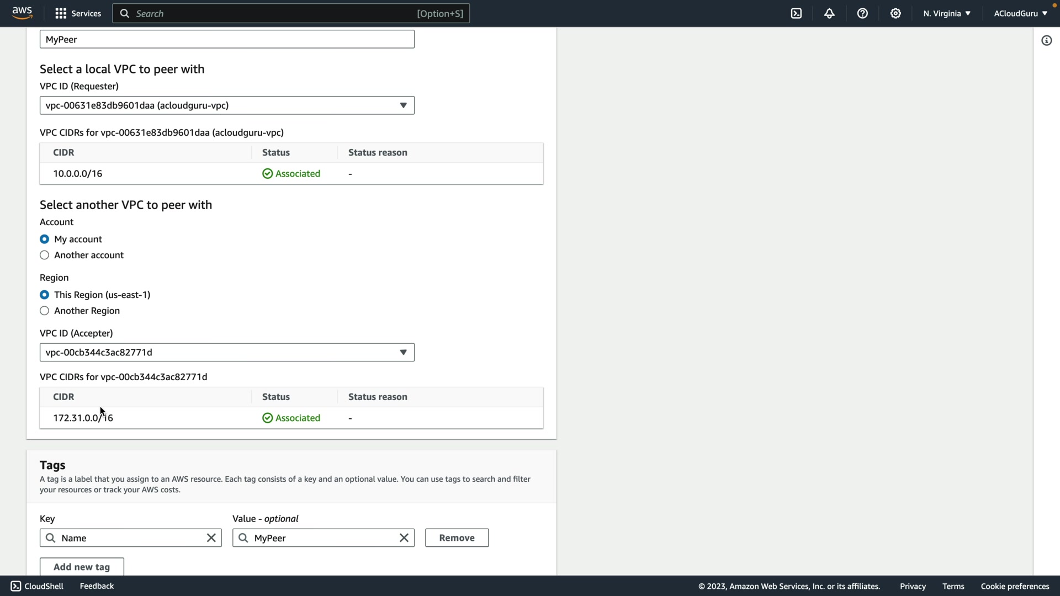
Task: Open the info panel icon
Action: [x=1046, y=40]
